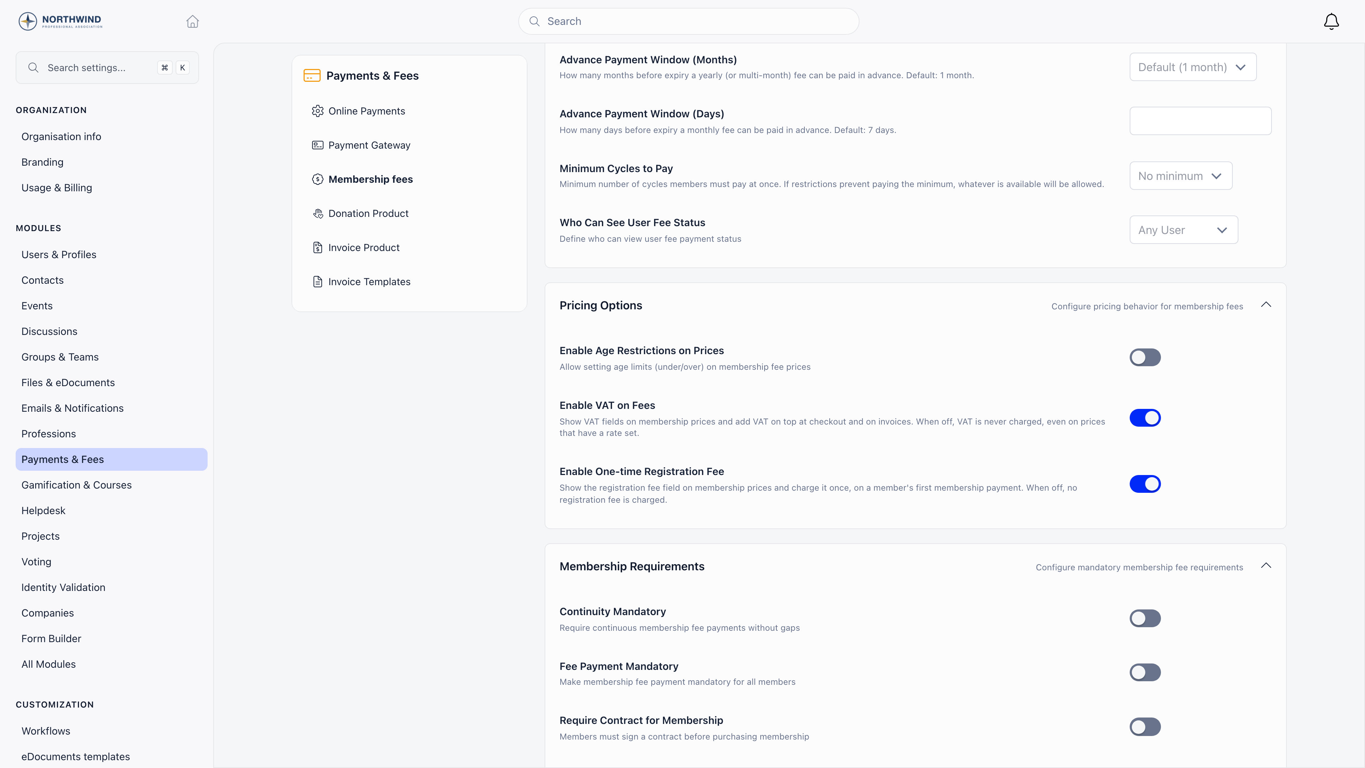The height and width of the screenshot is (768, 1365).
Task: Open Who Can See User Fee Status dropdown
Action: click(1184, 229)
